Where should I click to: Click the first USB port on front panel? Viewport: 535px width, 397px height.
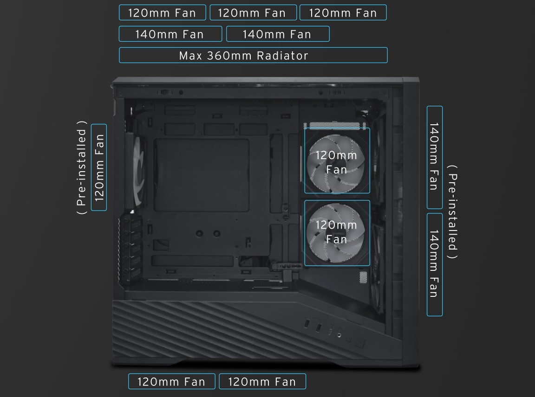tap(307, 323)
